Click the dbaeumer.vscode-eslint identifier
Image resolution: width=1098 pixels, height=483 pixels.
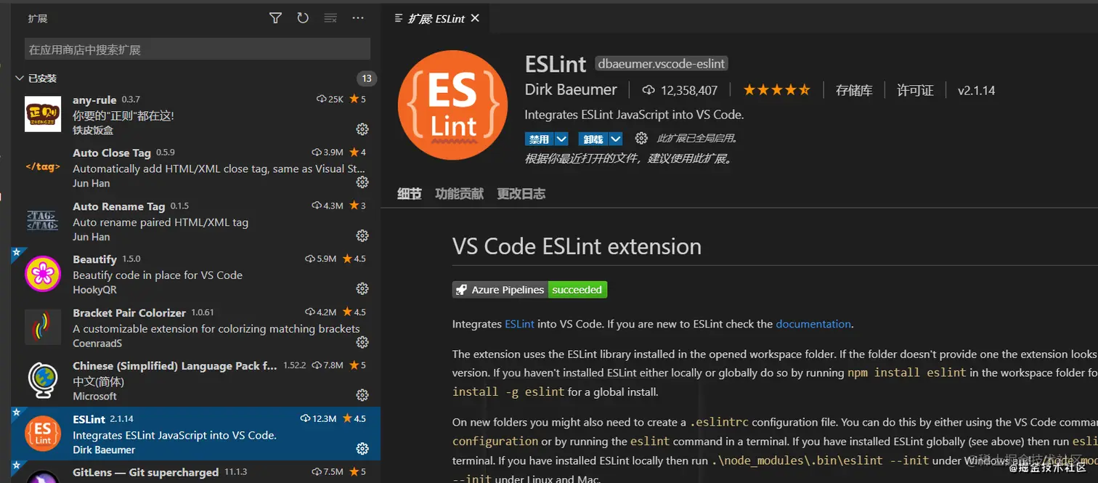(661, 64)
